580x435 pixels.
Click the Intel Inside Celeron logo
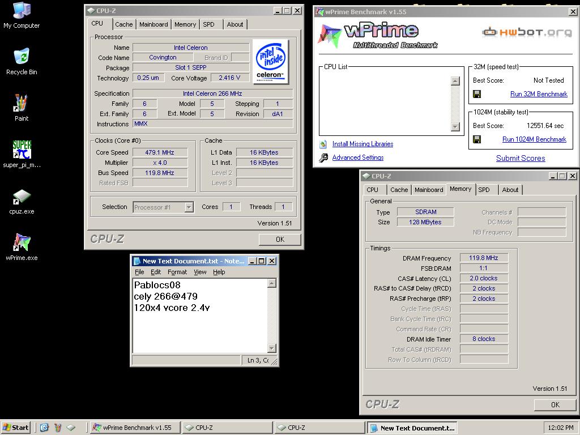click(270, 61)
